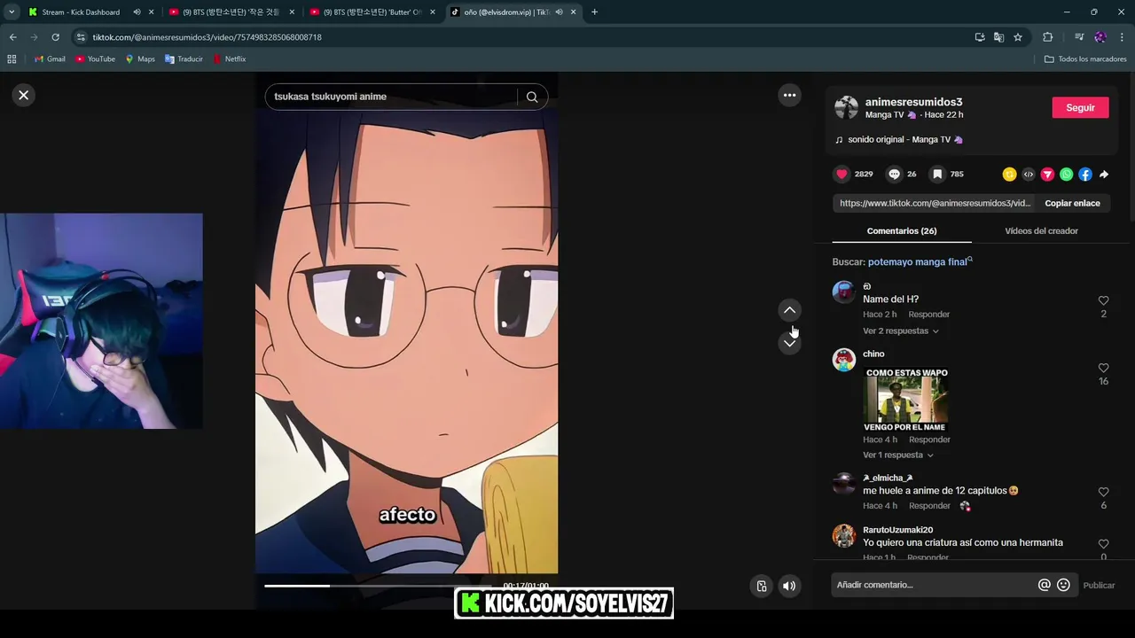The image size is (1135, 638).
Task: Open Todos los marcadores folder
Action: point(1085,59)
